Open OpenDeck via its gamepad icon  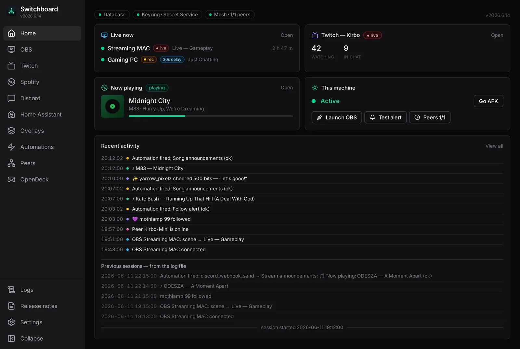(x=11, y=179)
